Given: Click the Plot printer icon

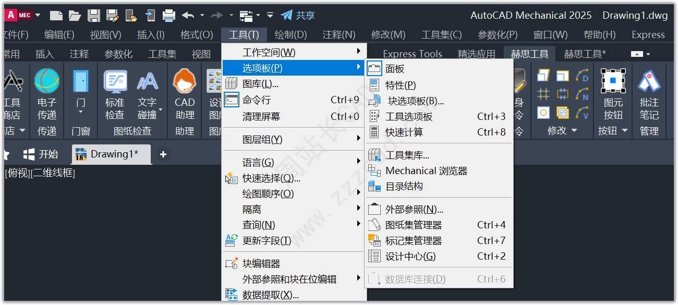Looking at the screenshot, I should coord(169,15).
